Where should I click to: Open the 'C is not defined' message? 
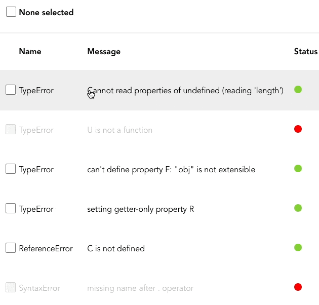116,248
